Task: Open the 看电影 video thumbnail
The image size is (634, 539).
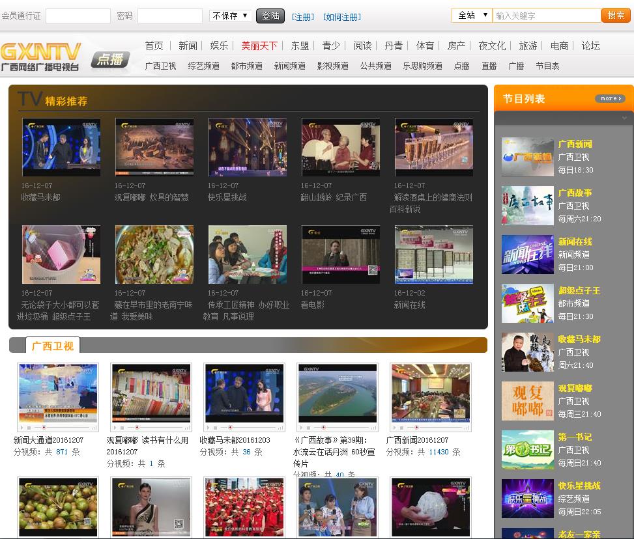Action: [x=341, y=255]
